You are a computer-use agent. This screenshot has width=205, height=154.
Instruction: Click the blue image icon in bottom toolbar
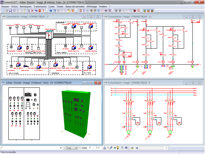click(126, 148)
